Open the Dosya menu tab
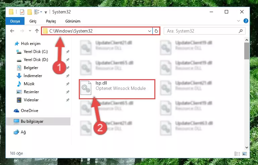 point(15,21)
